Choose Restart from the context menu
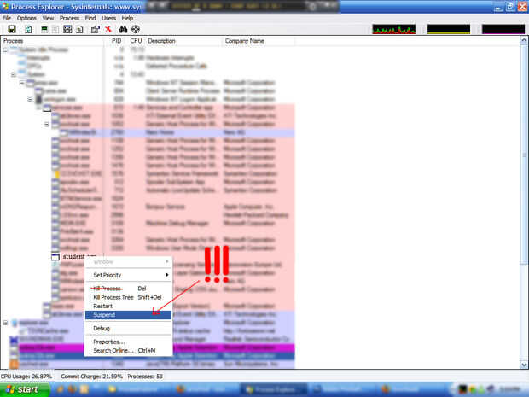This screenshot has height=397, width=529. pos(128,307)
